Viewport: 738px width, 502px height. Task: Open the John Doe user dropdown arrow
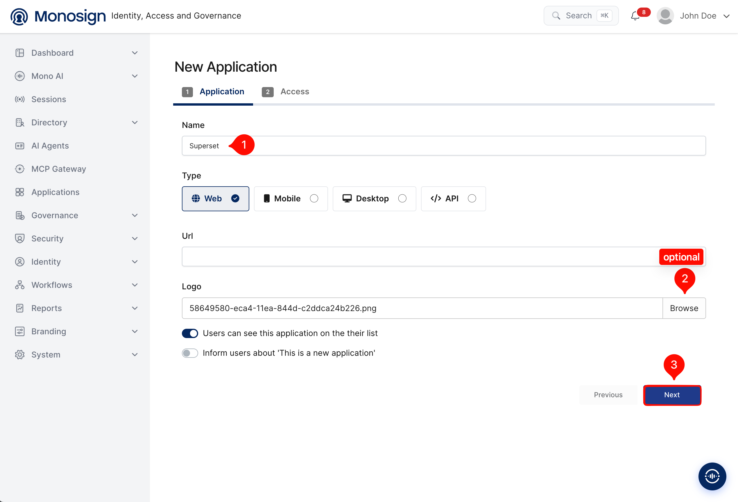(727, 16)
